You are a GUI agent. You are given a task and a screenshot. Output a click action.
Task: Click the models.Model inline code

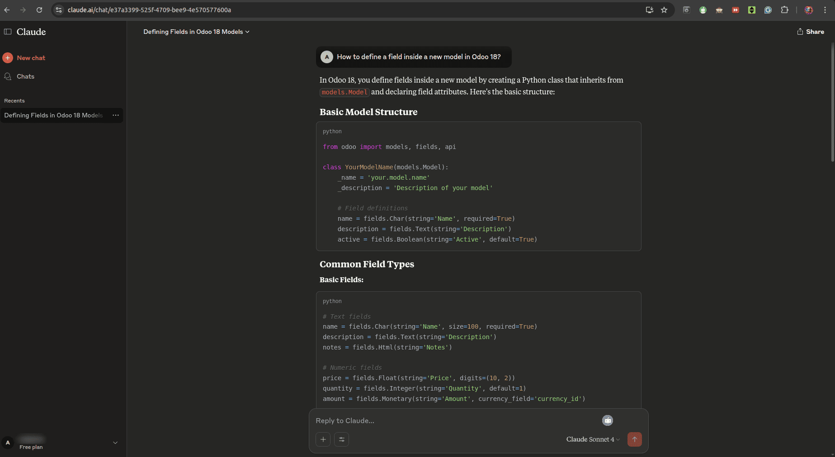[x=344, y=92]
